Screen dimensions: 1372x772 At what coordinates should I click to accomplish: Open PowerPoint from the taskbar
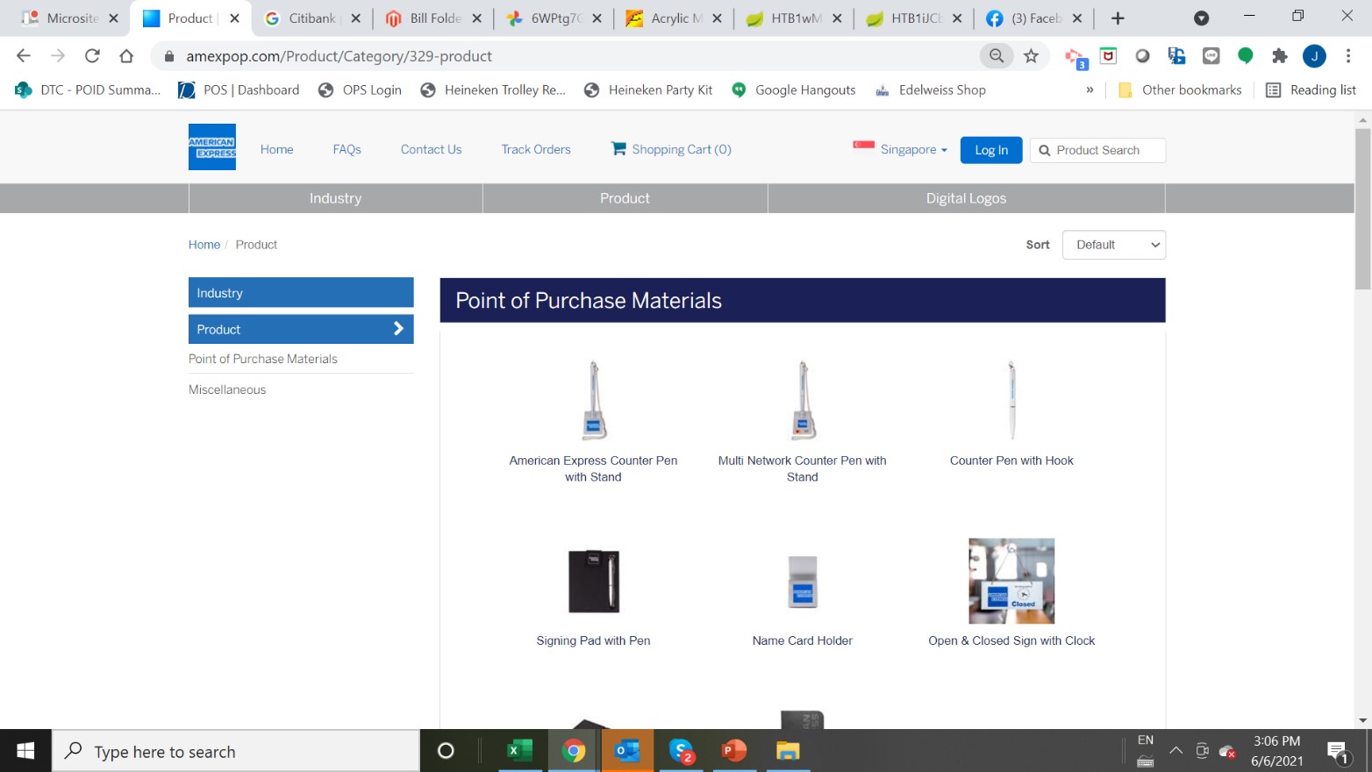pyautogui.click(x=733, y=751)
